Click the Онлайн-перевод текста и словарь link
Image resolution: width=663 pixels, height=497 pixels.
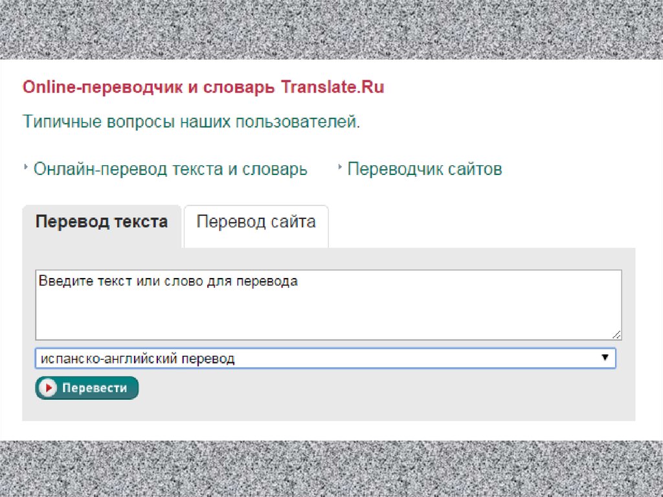tap(170, 169)
